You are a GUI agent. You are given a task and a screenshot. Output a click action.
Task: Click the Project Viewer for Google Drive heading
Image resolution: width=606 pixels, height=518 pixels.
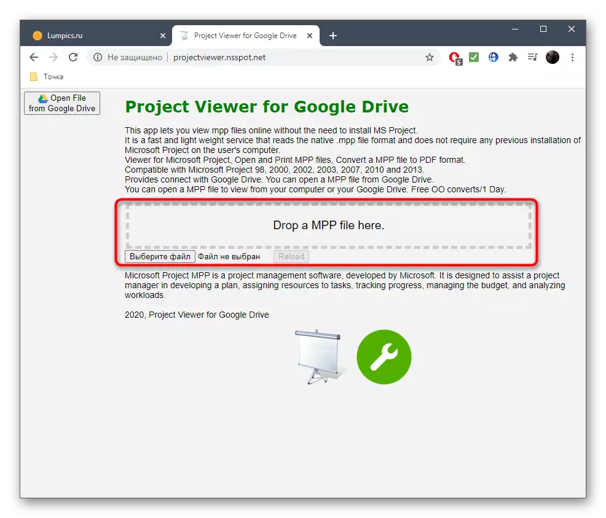[267, 107]
